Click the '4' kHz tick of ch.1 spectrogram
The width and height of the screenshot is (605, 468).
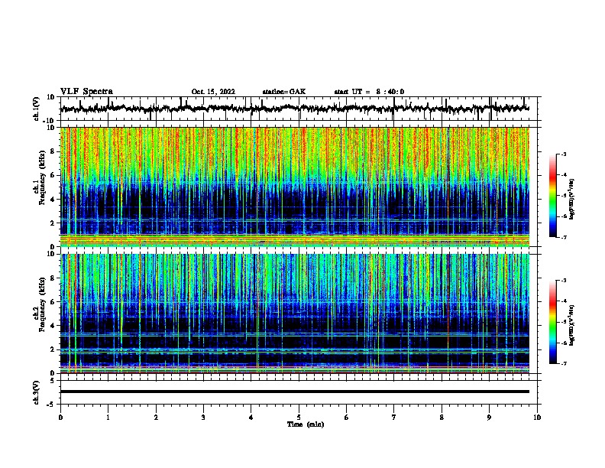pos(53,200)
